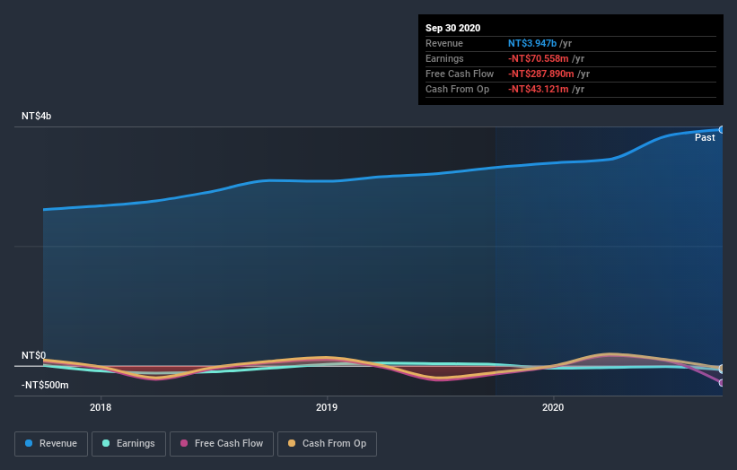Click the -NT$287.890m free cash flow value
Viewport: 737px width, 470px height.
[x=541, y=74]
